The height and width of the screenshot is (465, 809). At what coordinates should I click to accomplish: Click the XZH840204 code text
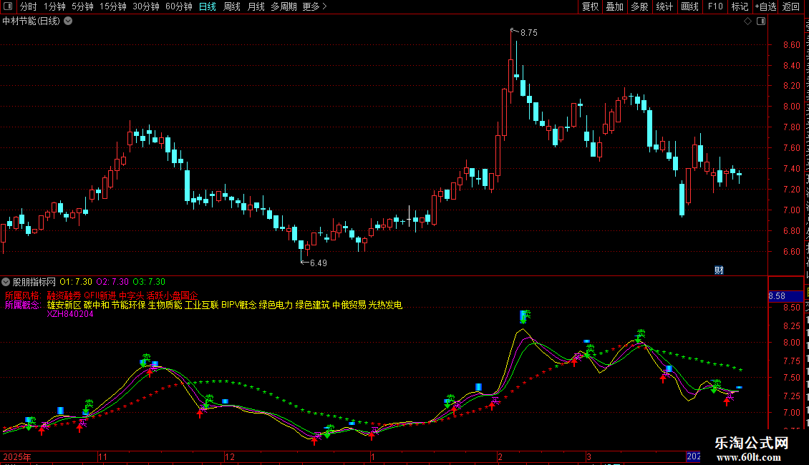70,314
